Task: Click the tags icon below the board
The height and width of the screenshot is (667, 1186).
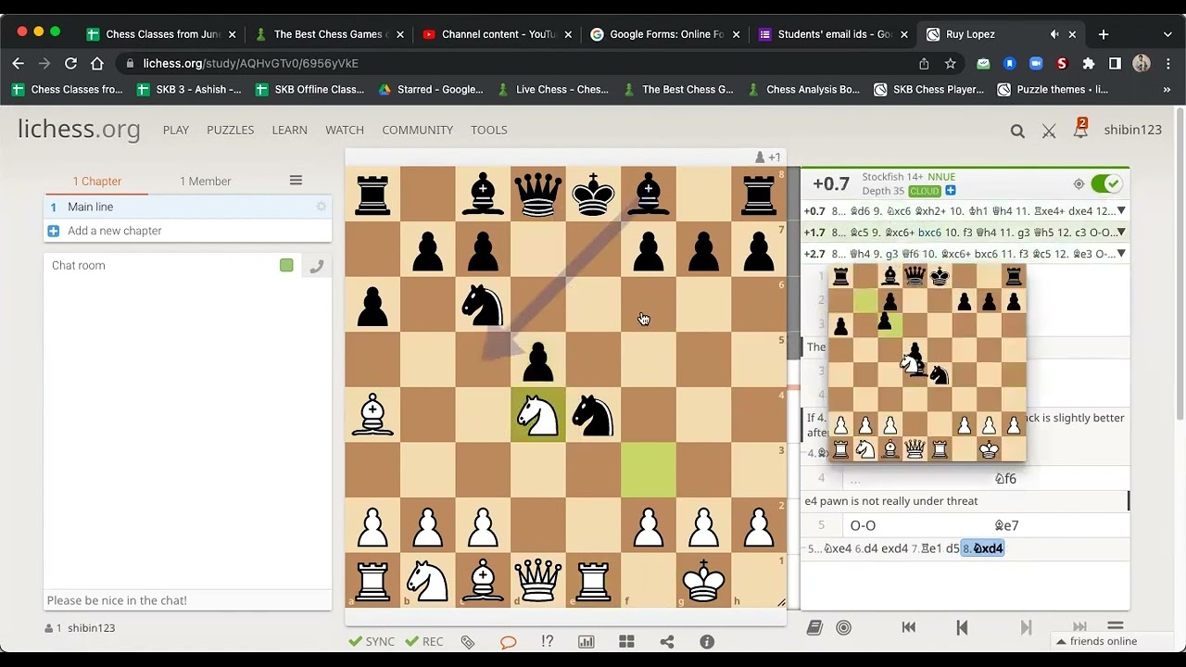Action: (x=468, y=641)
